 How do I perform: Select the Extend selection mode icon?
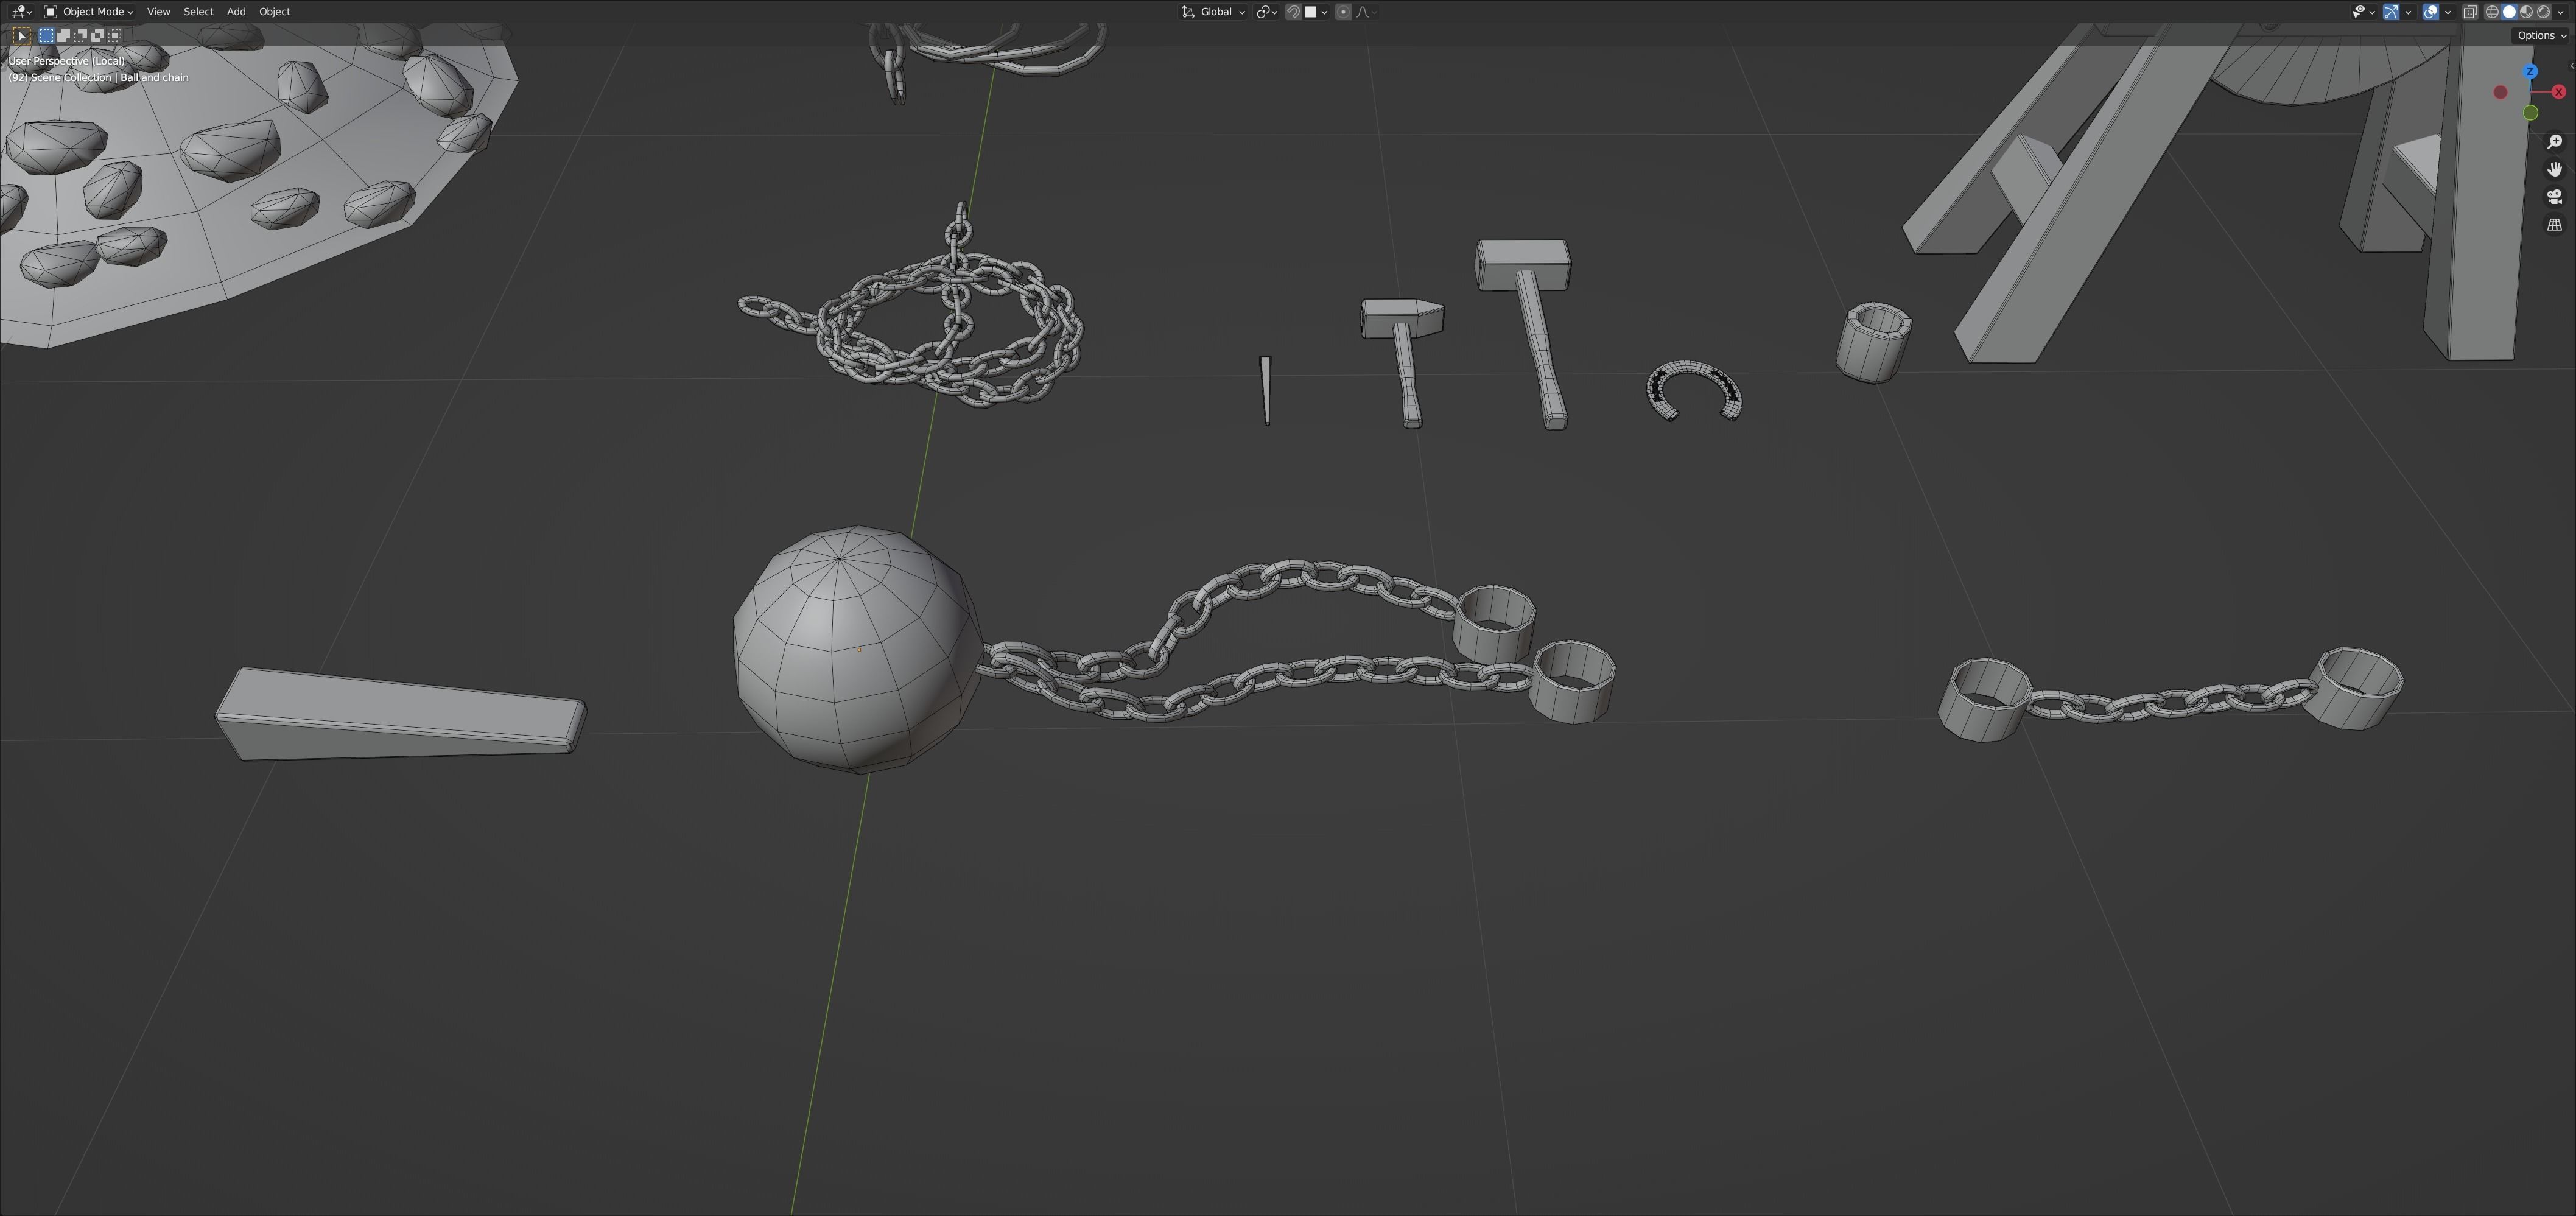pyautogui.click(x=63, y=36)
